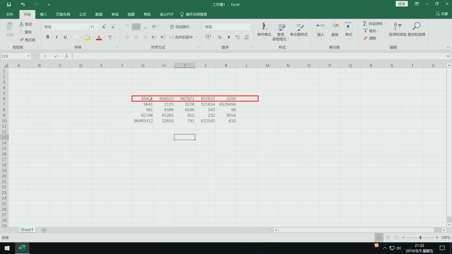Apply comma style
The width and height of the screenshot is (452, 254).
point(229,37)
